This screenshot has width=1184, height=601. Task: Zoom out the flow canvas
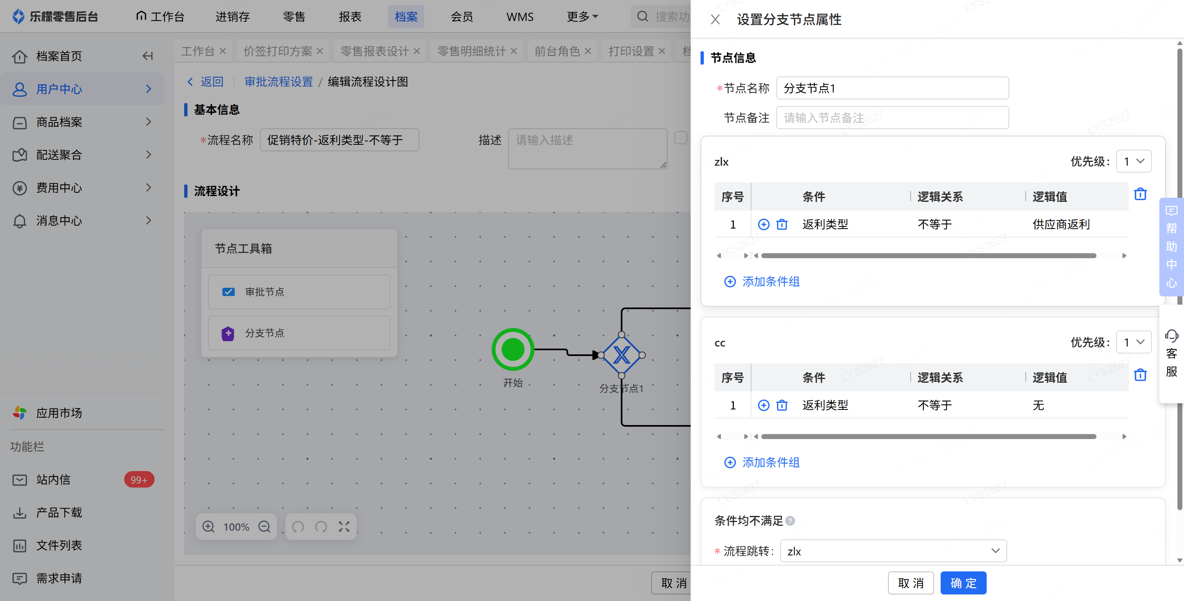[264, 527]
